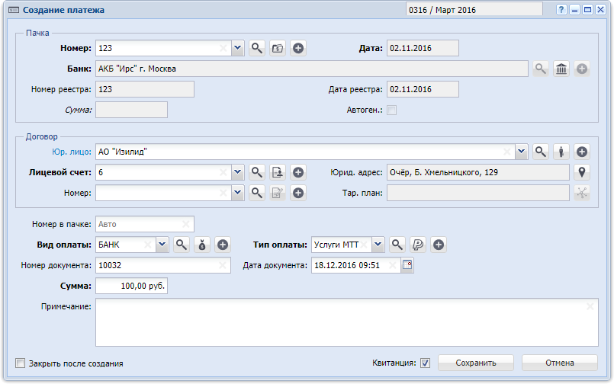Clear the Юр. лицо field value
The height and width of the screenshot is (384, 614).
(506, 152)
